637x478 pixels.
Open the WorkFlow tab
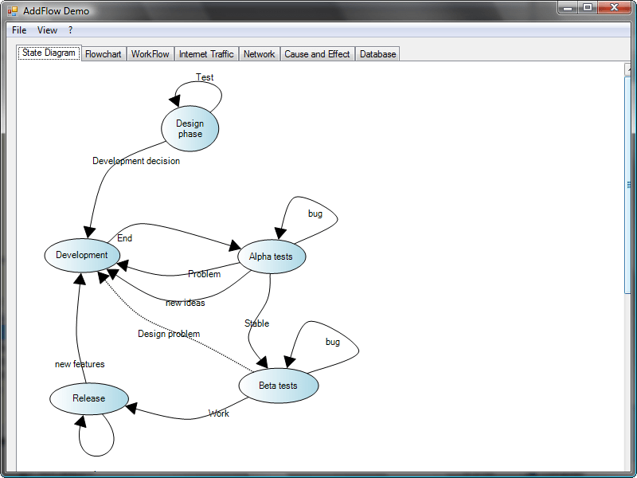pyautogui.click(x=150, y=53)
